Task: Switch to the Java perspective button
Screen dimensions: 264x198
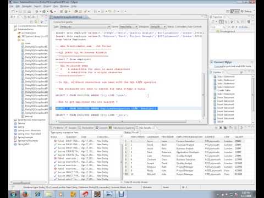Action: tap(235, 12)
